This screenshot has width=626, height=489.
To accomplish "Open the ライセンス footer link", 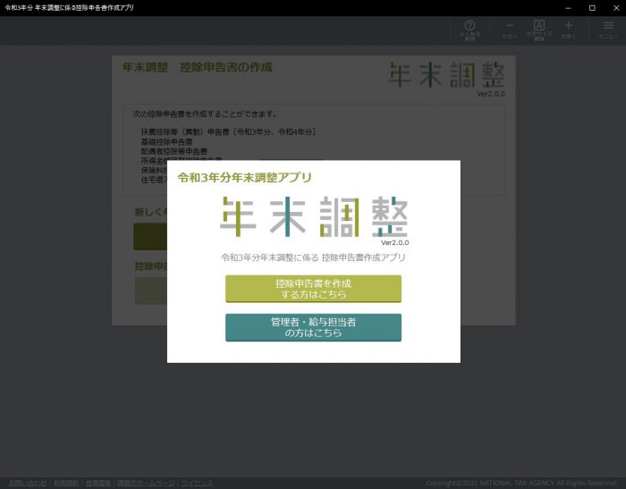I will 197,483.
